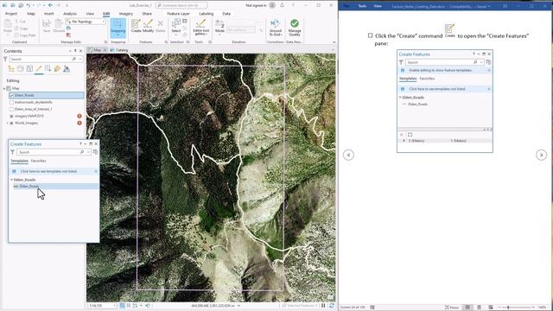553x311 pixels.
Task: Uncheck the Elden_Roads layer checkbox
Action: (11, 95)
